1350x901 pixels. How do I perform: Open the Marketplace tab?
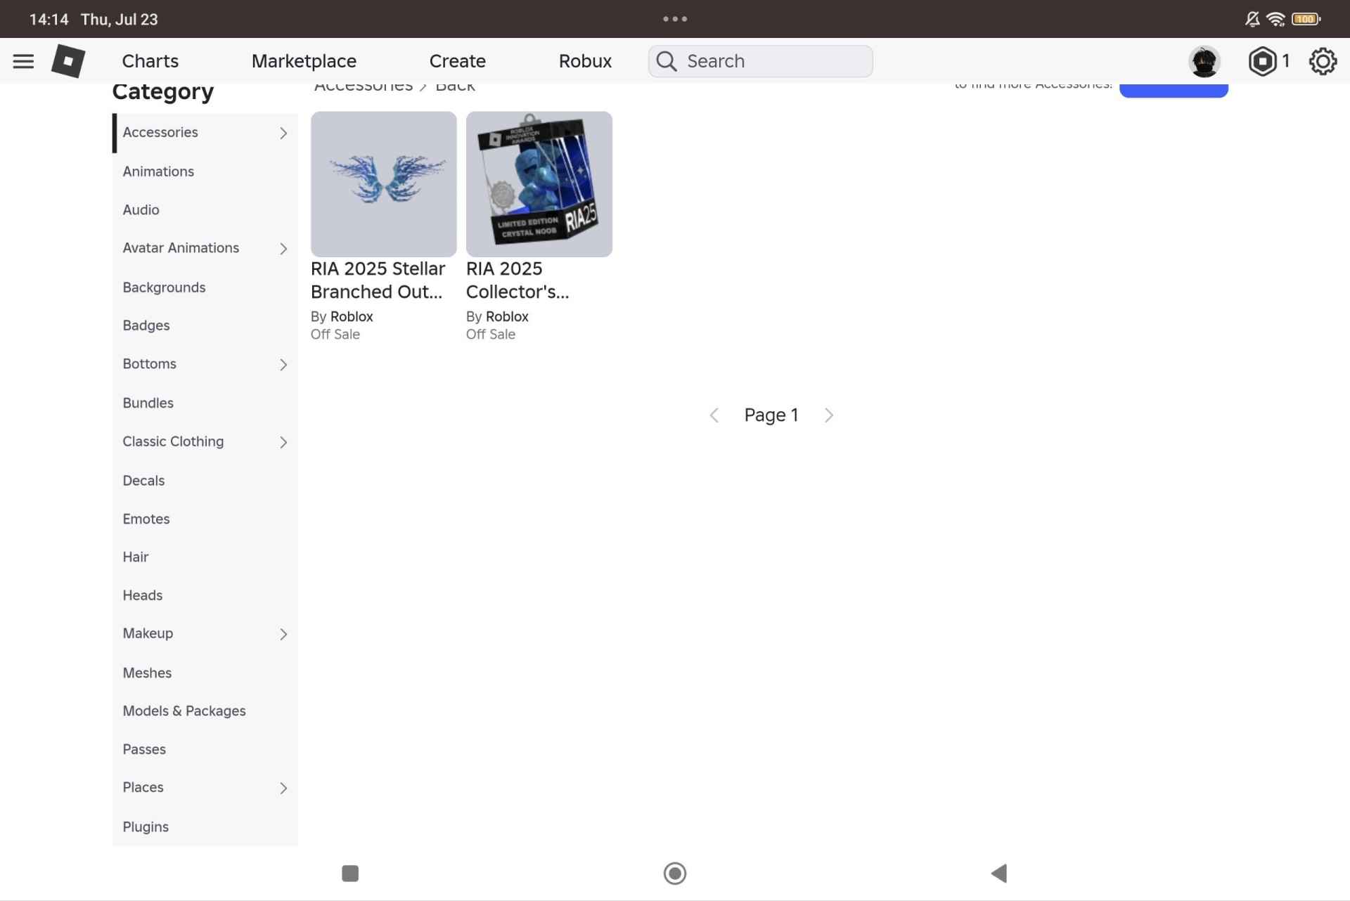point(304,61)
